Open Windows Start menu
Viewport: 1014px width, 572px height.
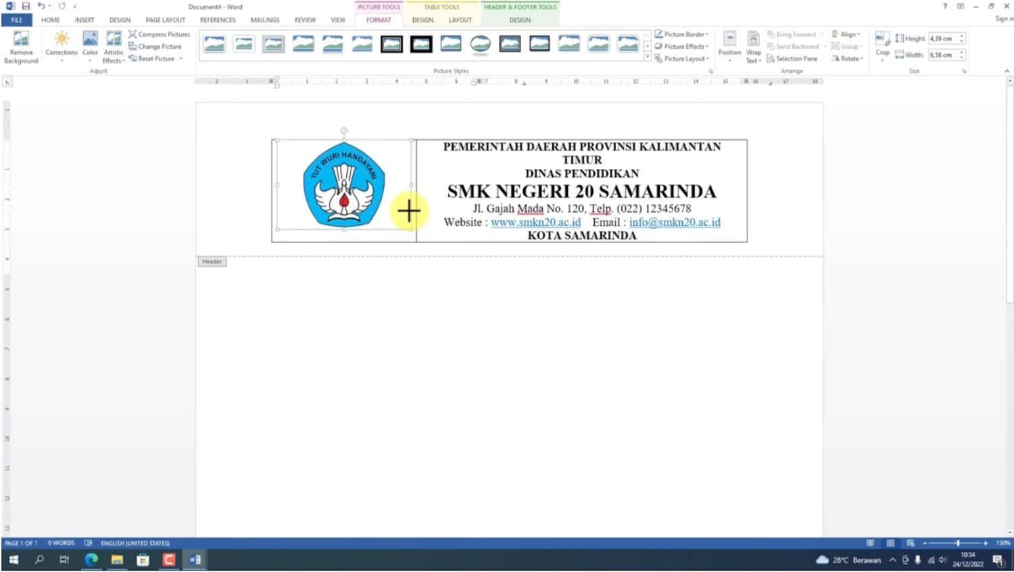point(14,560)
